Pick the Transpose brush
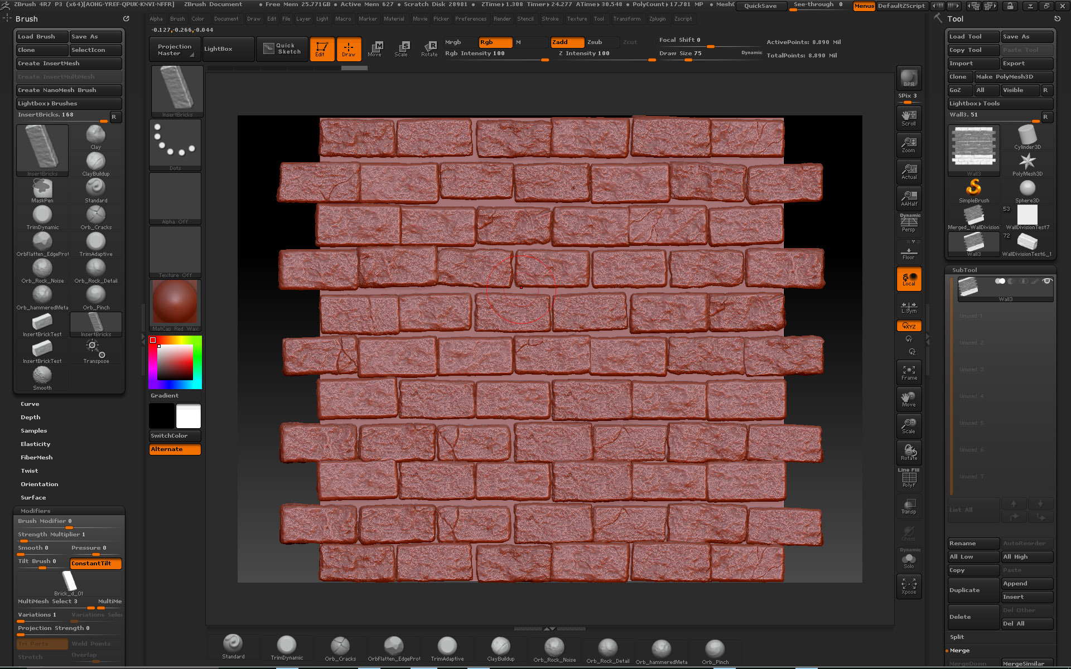This screenshot has width=1071, height=669. point(95,351)
